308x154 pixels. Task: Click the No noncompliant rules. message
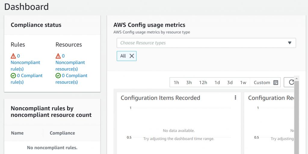(x=52, y=147)
